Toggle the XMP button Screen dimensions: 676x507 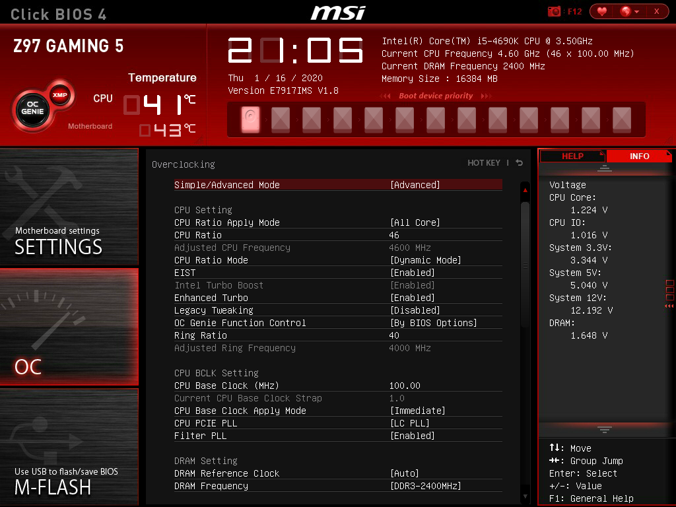pyautogui.click(x=59, y=95)
